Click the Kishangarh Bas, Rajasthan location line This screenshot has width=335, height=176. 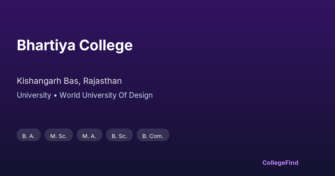click(x=69, y=81)
